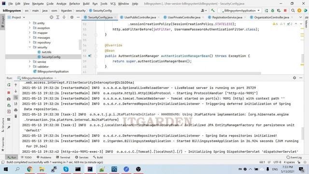The width and height of the screenshot is (309, 174).
Task: Click Expand All icon in Project panel
Action: [x=58, y=17]
